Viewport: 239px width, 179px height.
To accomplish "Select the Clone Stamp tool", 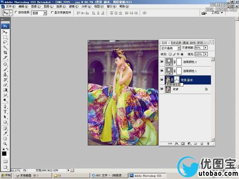I will click(5, 74).
